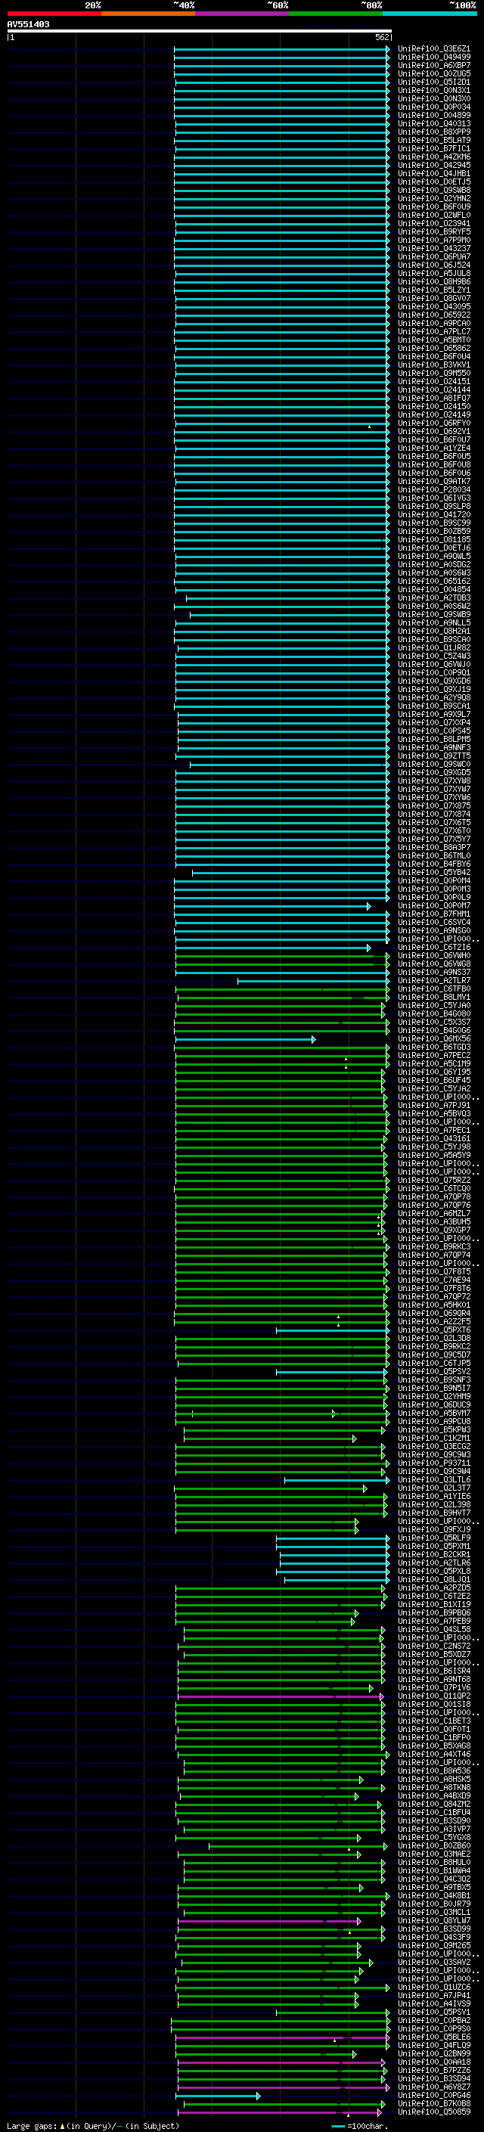Click UniRef100_A7PLC7 hit name

434,331
